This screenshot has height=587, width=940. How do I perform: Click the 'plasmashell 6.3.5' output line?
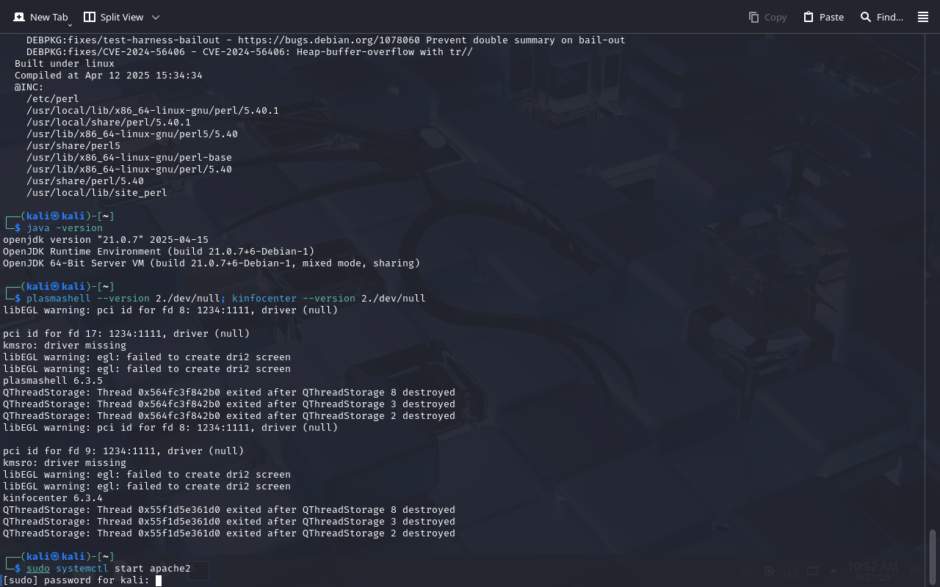(53, 381)
